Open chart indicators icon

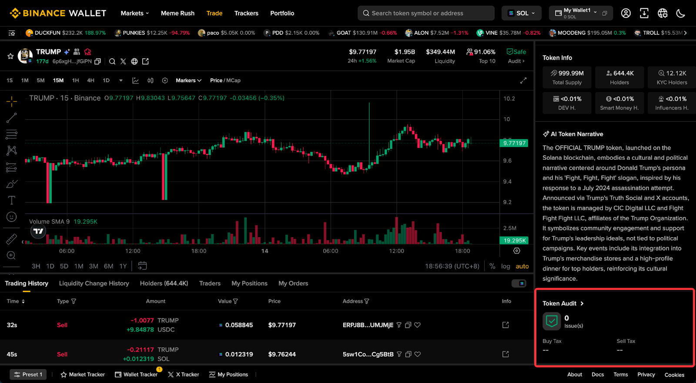point(151,81)
